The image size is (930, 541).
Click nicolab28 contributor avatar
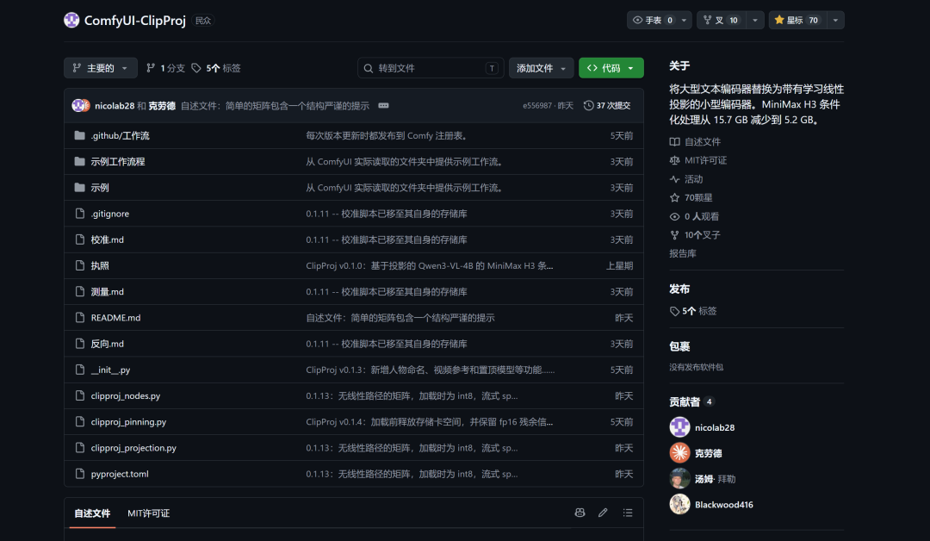point(679,427)
